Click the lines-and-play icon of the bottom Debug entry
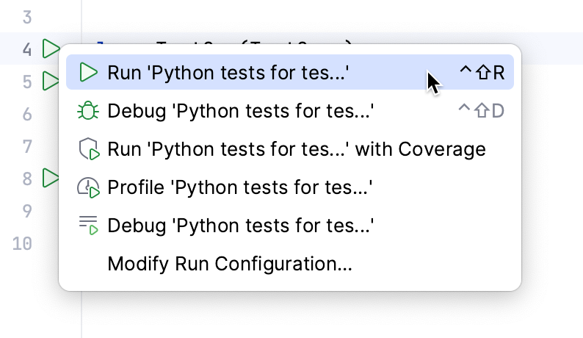This screenshot has height=338, width=583. tap(88, 226)
